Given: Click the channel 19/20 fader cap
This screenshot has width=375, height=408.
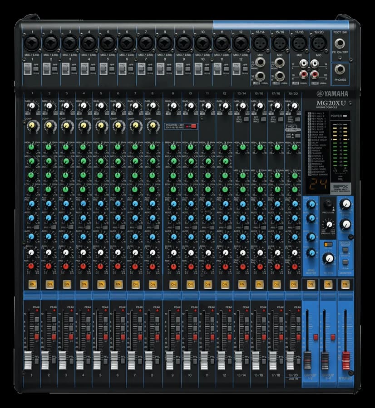Looking at the screenshot, I should (x=290, y=360).
